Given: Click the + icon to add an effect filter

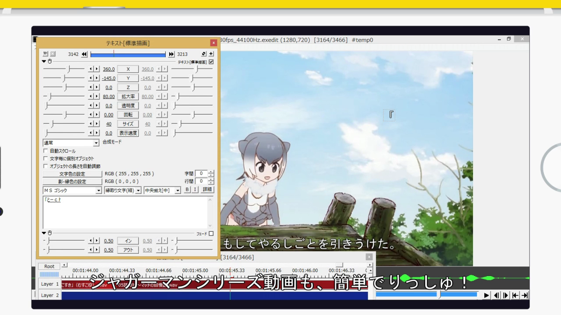Looking at the screenshot, I should (211, 53).
